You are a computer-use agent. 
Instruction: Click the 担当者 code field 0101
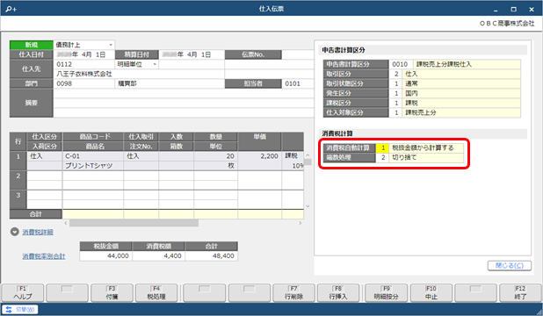coord(297,83)
